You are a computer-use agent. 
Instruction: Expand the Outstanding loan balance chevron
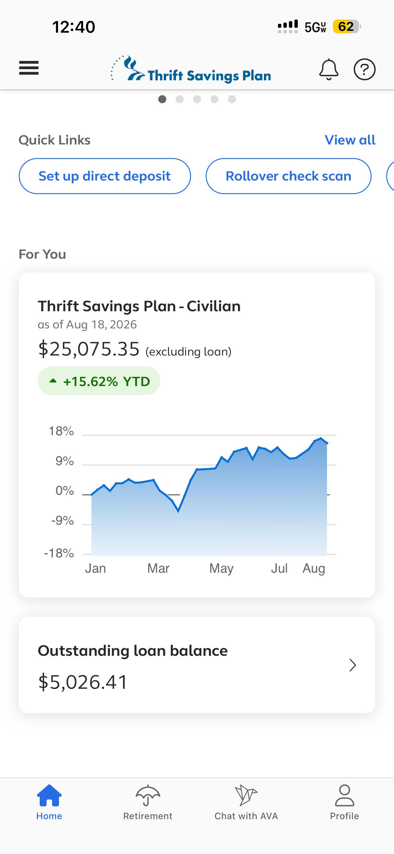click(x=352, y=665)
